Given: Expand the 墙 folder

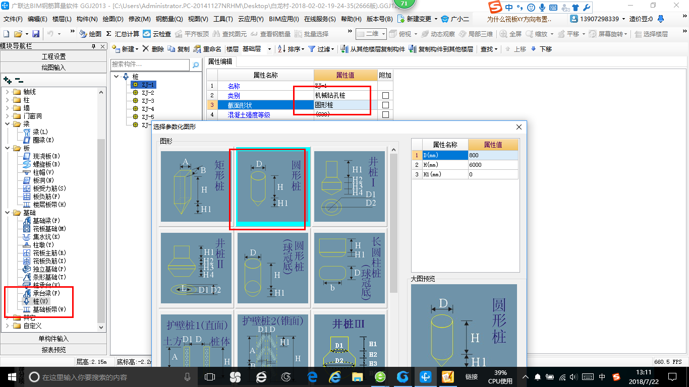Looking at the screenshot, I should (x=7, y=108).
